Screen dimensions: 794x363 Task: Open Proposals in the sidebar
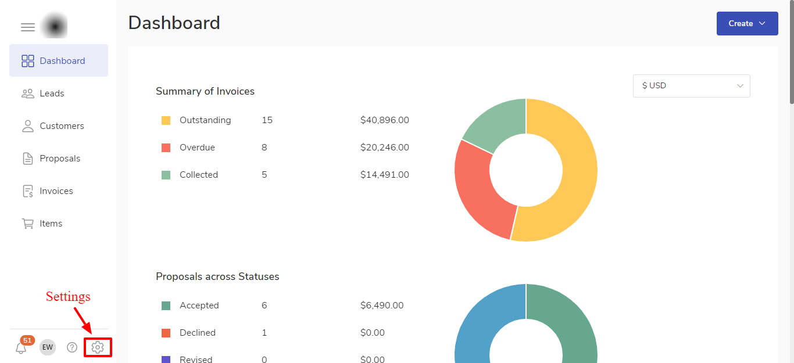60,159
